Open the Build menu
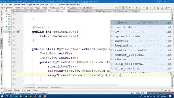This screenshot has width=174, height=98. [x=42, y=5]
